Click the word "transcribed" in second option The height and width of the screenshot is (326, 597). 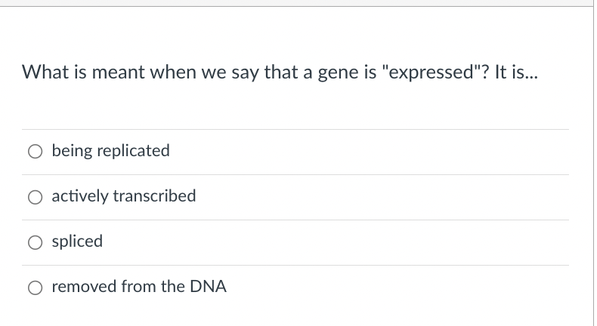(x=155, y=196)
